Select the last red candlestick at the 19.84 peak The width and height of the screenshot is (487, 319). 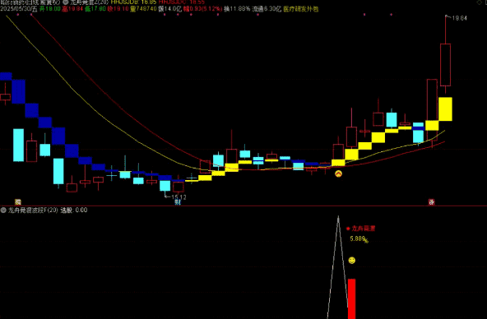(445, 65)
